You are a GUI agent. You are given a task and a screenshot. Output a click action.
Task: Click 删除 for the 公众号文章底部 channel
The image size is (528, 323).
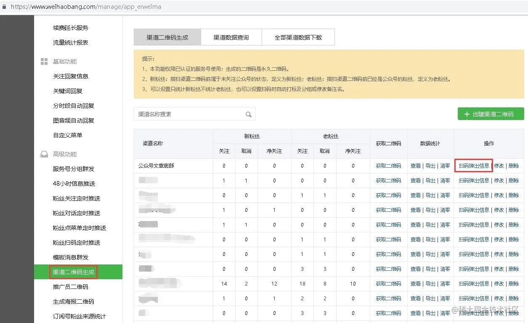(x=514, y=166)
